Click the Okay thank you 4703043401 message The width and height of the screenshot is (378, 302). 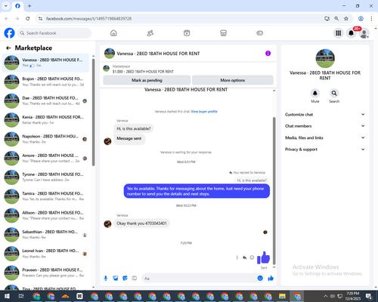(x=141, y=223)
